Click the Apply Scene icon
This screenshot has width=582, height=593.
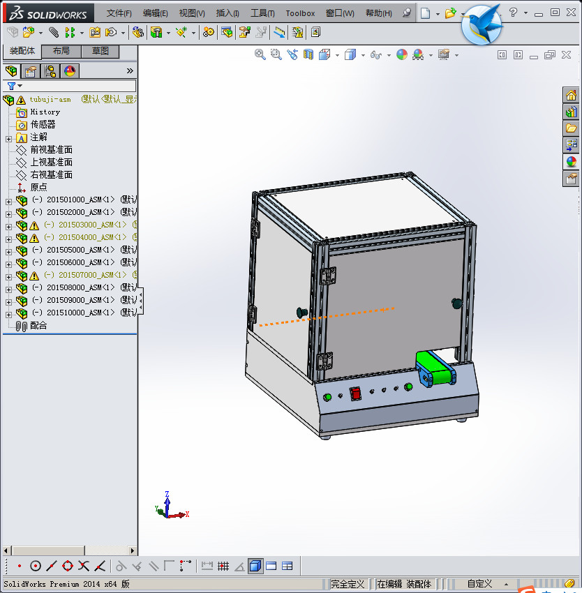click(418, 55)
